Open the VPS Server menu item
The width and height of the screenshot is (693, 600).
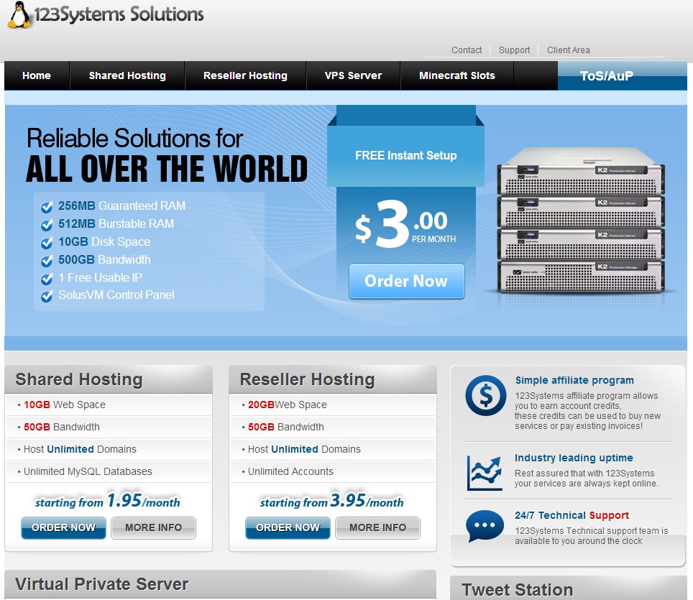353,75
